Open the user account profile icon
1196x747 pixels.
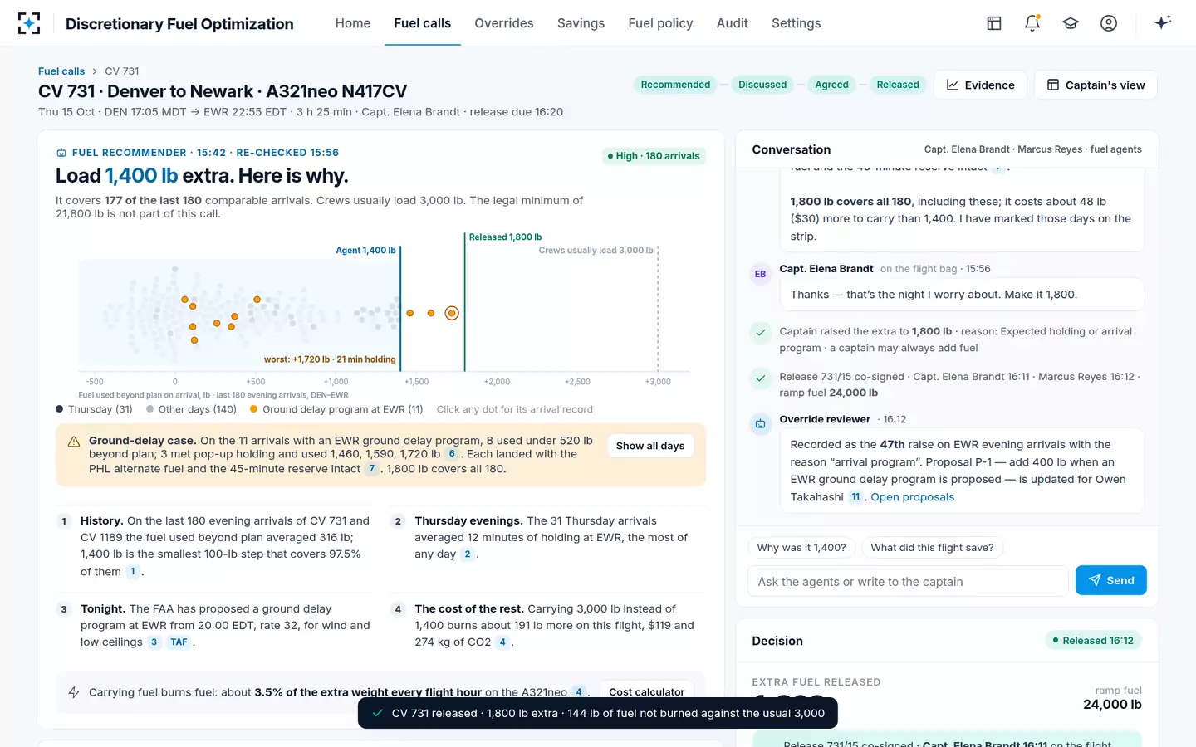click(1109, 23)
